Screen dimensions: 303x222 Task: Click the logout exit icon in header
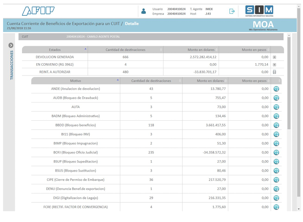[x=232, y=11]
